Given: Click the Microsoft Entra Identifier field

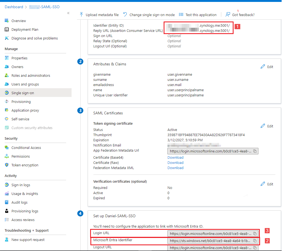Looking at the screenshot, I should [213, 241].
